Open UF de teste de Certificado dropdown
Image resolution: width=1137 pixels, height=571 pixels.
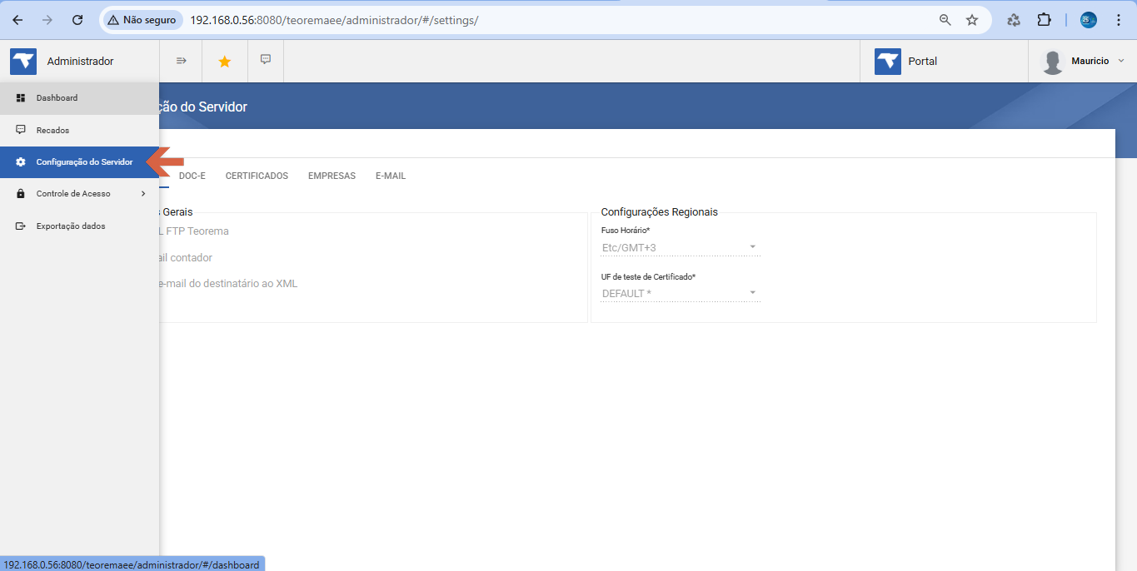[680, 293]
